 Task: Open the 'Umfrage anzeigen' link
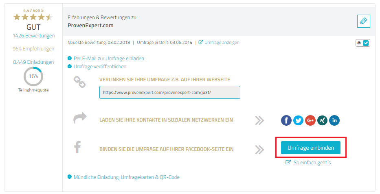click(x=222, y=42)
